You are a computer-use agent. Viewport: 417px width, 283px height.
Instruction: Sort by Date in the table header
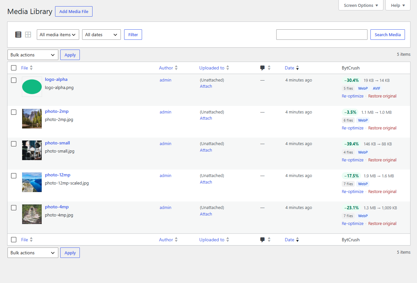click(x=292, y=68)
